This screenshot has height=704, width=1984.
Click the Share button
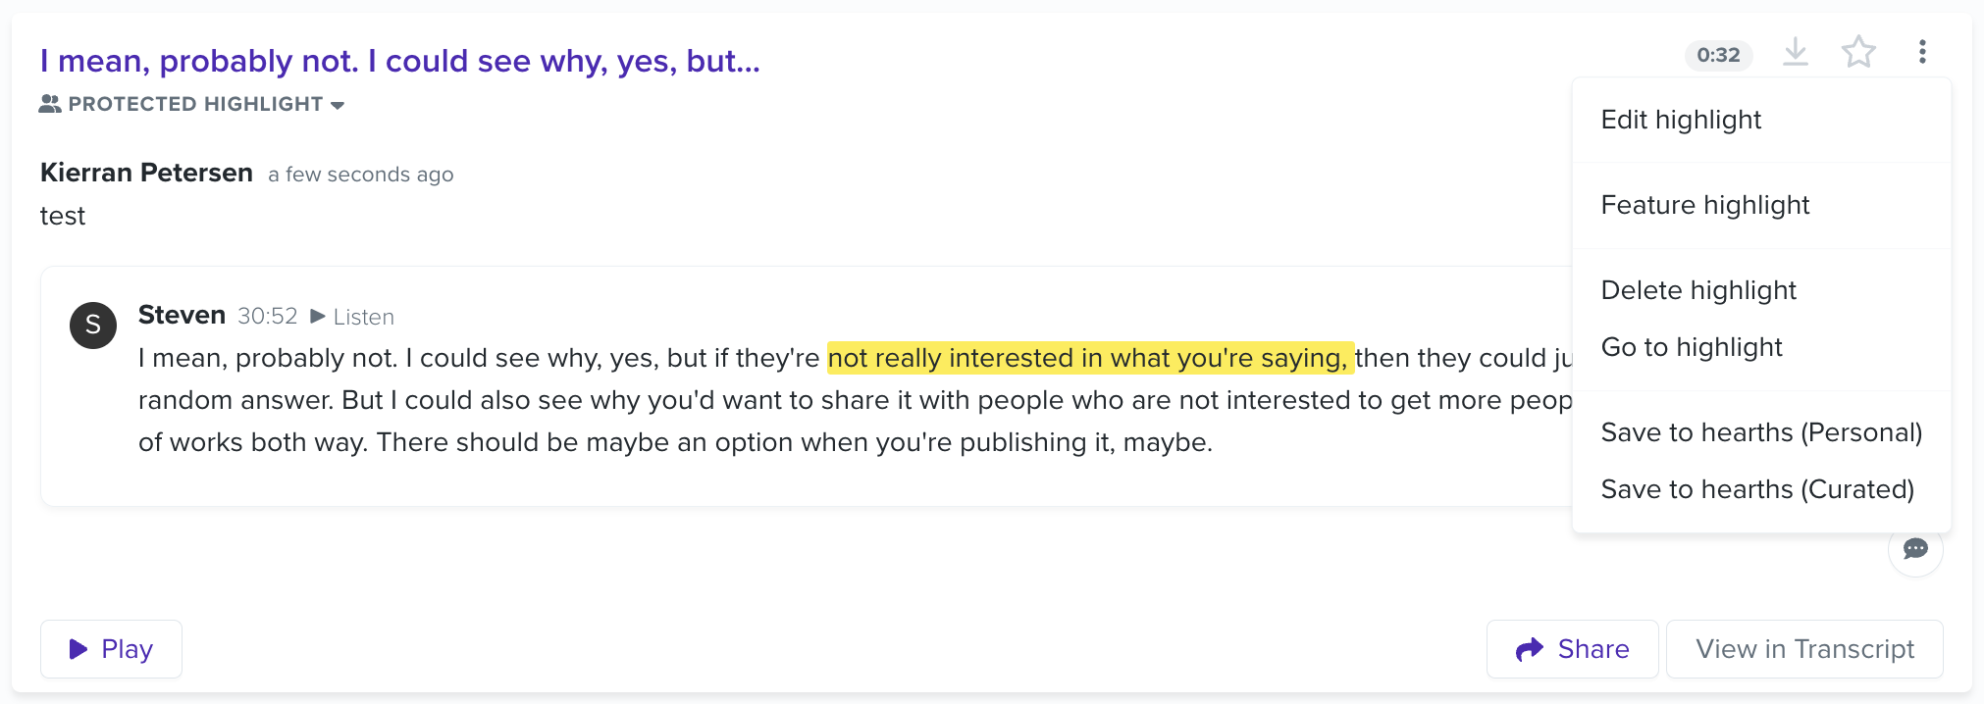[1572, 649]
